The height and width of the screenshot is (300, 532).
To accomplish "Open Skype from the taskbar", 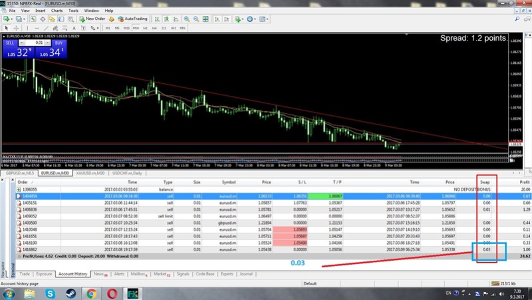I will click(51, 293).
